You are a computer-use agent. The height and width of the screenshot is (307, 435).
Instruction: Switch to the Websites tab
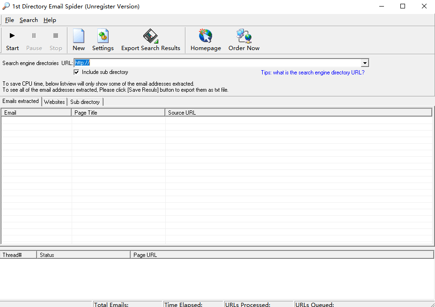pyautogui.click(x=54, y=102)
